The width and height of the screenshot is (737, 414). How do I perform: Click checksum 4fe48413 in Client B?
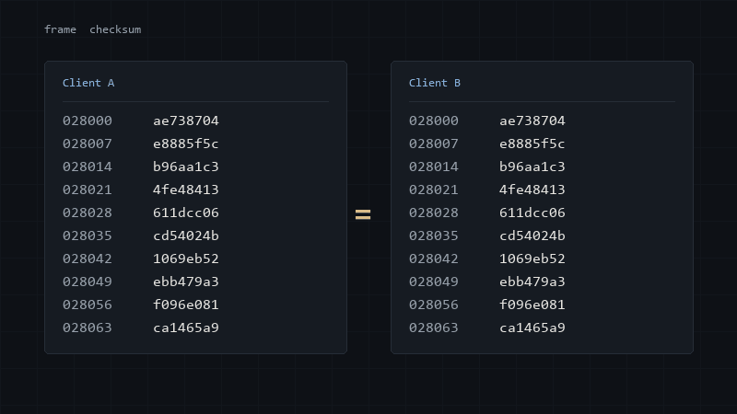click(532, 190)
